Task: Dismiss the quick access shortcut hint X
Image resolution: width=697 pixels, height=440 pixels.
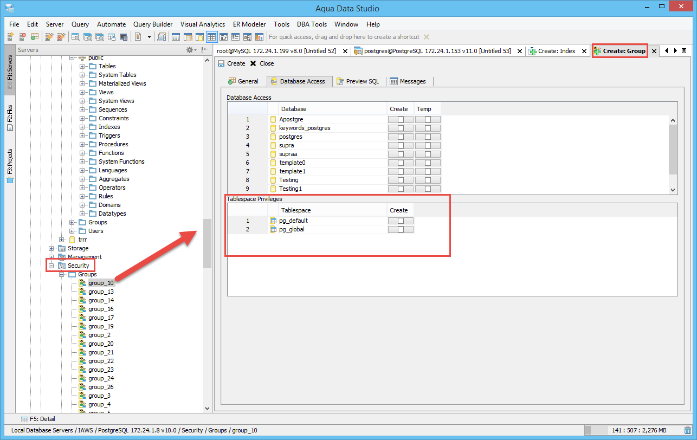Action: pyautogui.click(x=426, y=37)
